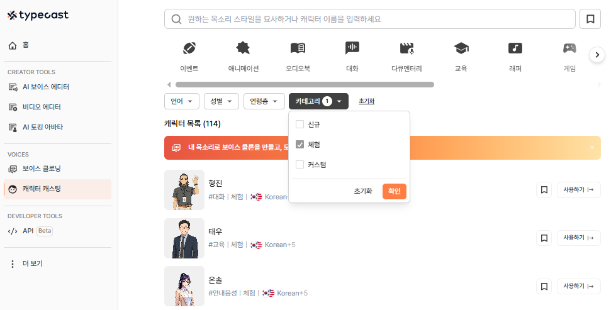Tick the 커스텀 checkbox
Image resolution: width=616 pixels, height=310 pixels.
point(300,165)
